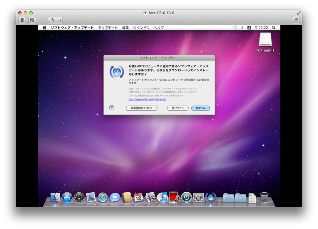Open the 編集 menu
The width and height of the screenshot is (318, 229).
tap(125, 28)
